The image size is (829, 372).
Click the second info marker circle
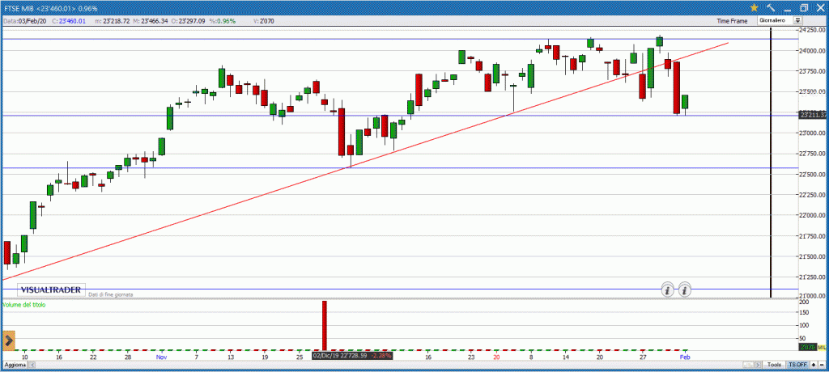pos(685,290)
